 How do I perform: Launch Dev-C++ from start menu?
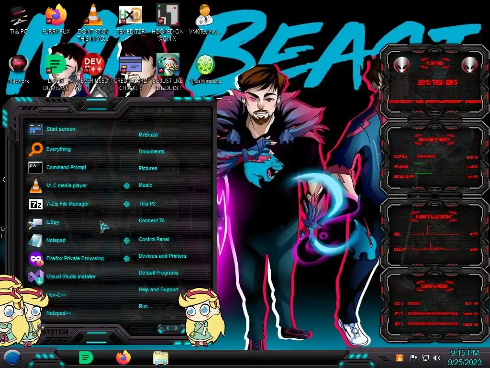(x=56, y=295)
